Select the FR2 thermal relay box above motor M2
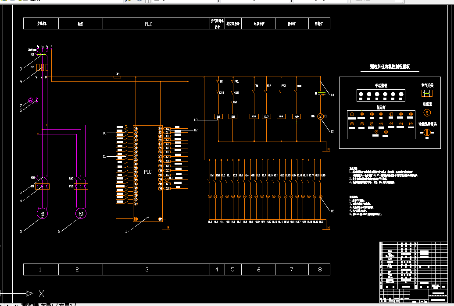 click(81, 186)
